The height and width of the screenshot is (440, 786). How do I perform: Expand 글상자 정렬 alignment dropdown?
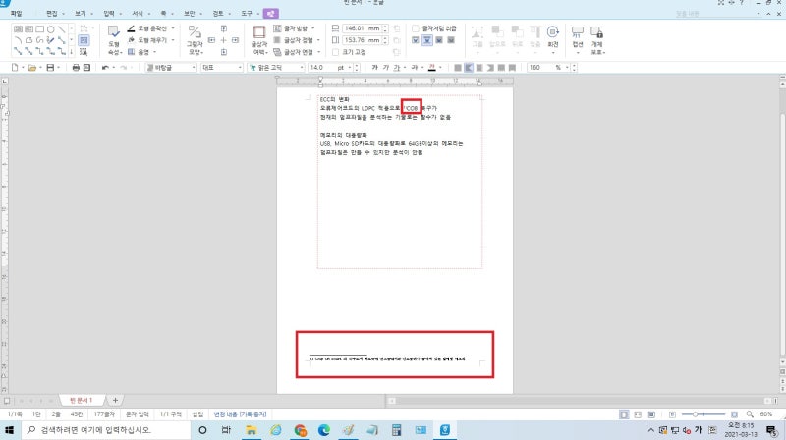click(x=318, y=40)
